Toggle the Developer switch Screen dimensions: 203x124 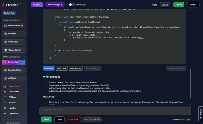click(x=72, y=5)
